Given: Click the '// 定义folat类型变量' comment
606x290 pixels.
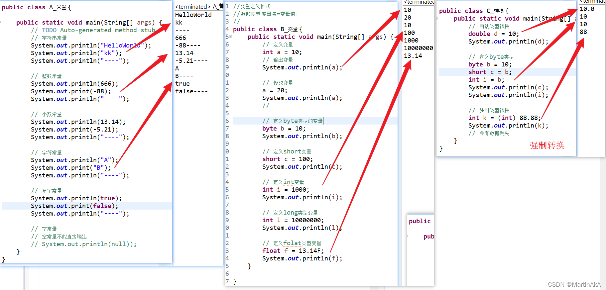Looking at the screenshot, I should tap(292, 243).
